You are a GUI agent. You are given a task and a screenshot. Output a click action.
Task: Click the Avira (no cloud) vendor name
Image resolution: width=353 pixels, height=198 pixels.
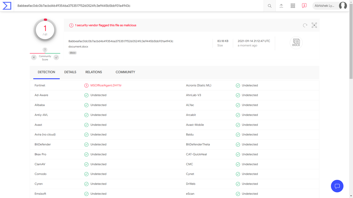[x=45, y=135]
